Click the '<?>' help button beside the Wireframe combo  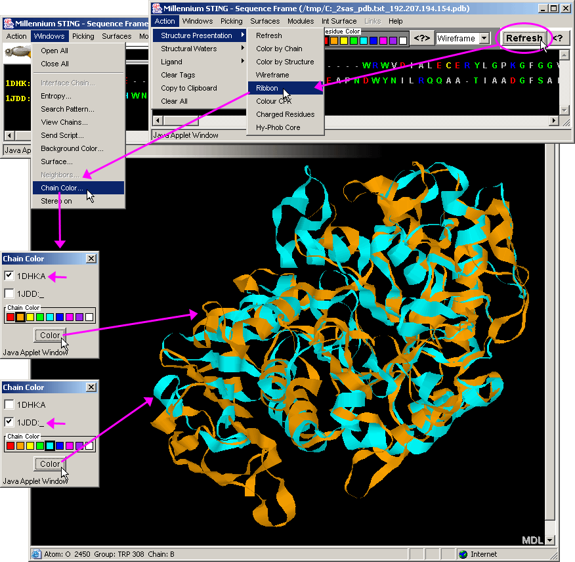[x=421, y=38]
